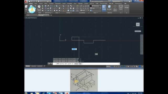Select the Move tool in Modify panel
This screenshot has width=168, height=94.
point(68,6)
